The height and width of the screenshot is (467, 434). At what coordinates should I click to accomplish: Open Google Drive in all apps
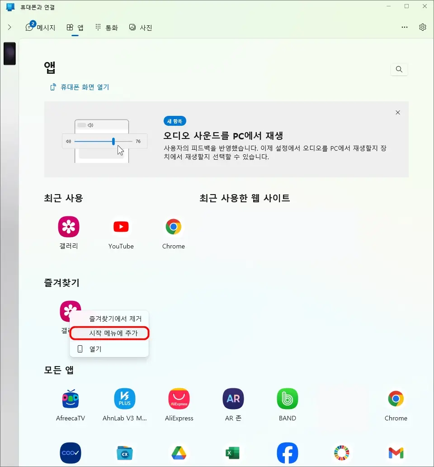click(x=179, y=453)
